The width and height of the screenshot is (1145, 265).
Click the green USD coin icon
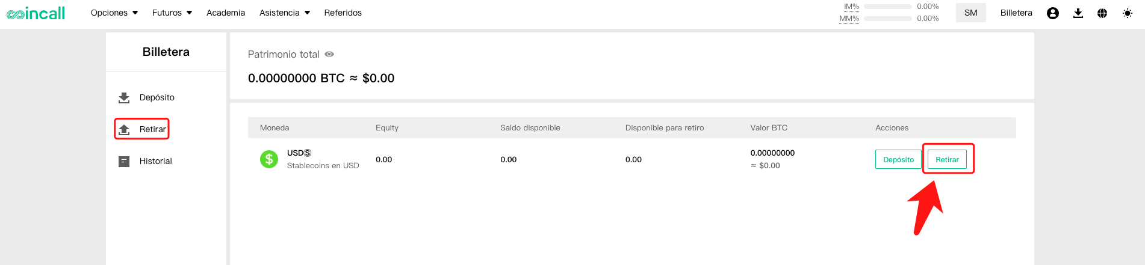coord(269,159)
